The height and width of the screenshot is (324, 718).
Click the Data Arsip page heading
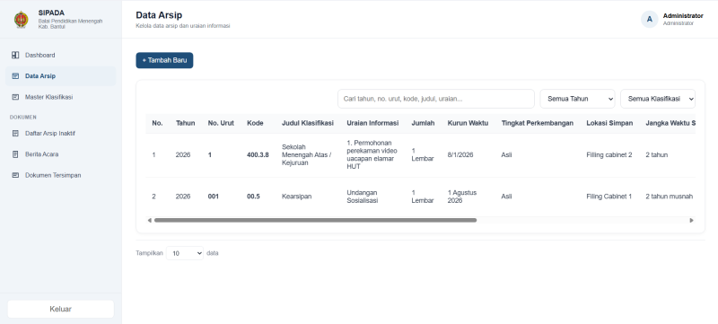pyautogui.click(x=159, y=15)
